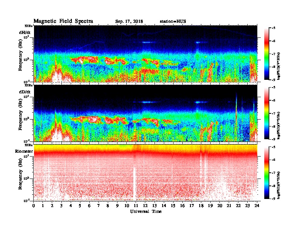The width and height of the screenshot is (306, 236).
Task: Click the "dH/dt" panel label
Action: 25,32
